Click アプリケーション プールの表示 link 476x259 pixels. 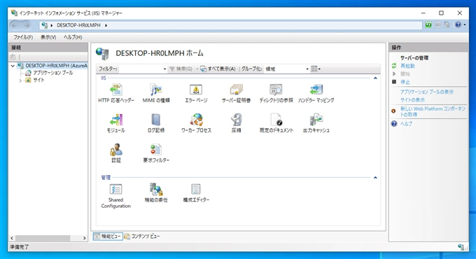point(427,92)
